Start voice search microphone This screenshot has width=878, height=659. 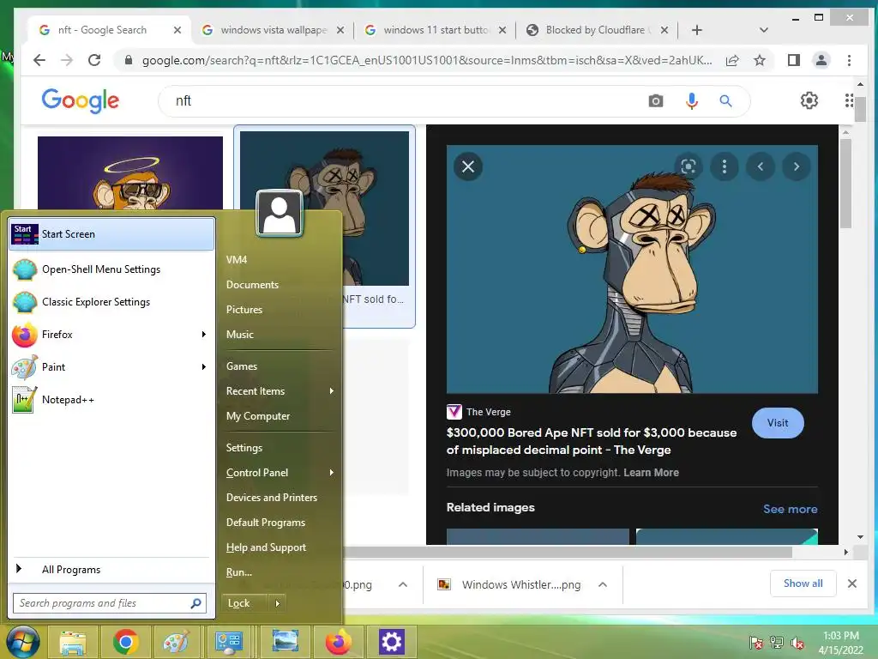click(x=692, y=101)
